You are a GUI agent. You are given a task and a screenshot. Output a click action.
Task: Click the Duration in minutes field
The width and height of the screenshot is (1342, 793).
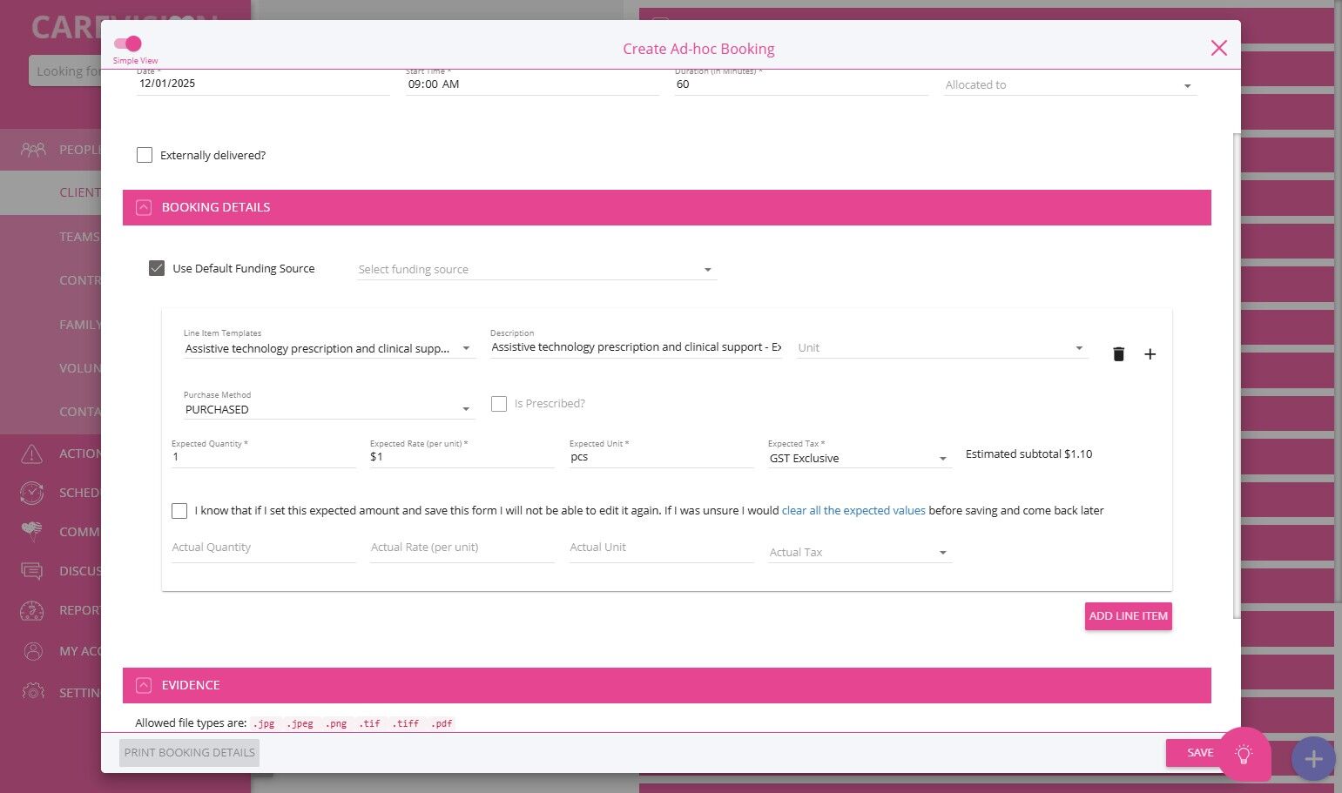(801, 84)
